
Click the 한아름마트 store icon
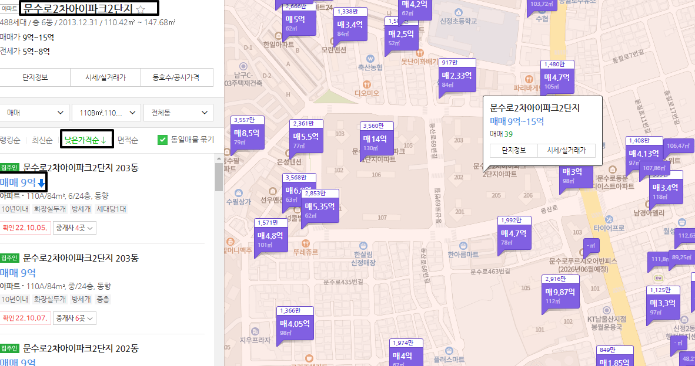(463, 246)
